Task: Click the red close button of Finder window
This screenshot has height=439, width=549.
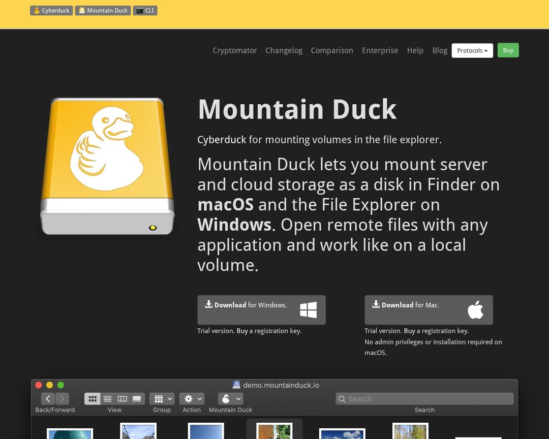Action: tap(39, 385)
